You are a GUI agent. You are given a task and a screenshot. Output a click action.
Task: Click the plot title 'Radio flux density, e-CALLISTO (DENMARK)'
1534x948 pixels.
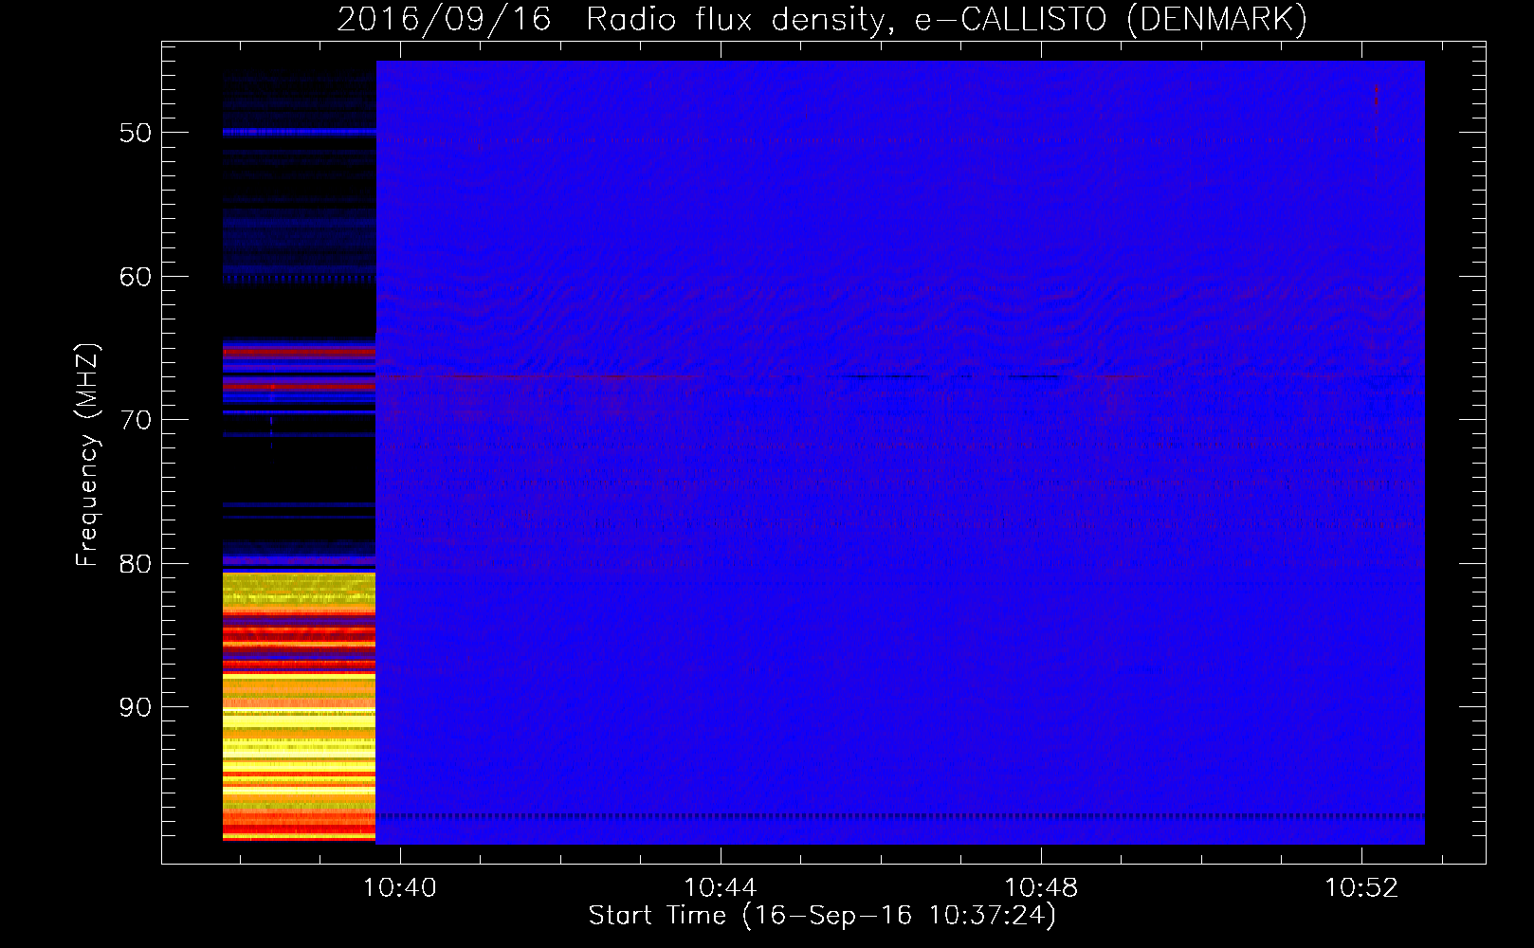coord(946,19)
